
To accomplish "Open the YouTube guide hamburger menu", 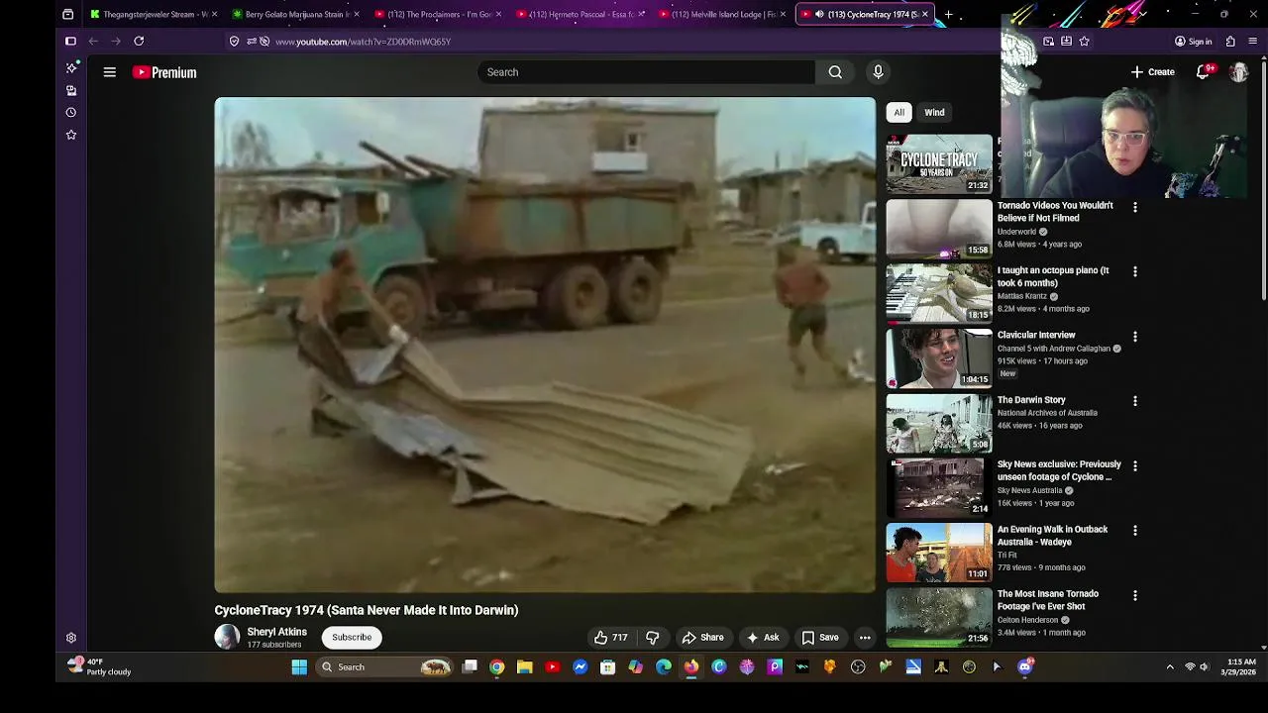I will (110, 72).
